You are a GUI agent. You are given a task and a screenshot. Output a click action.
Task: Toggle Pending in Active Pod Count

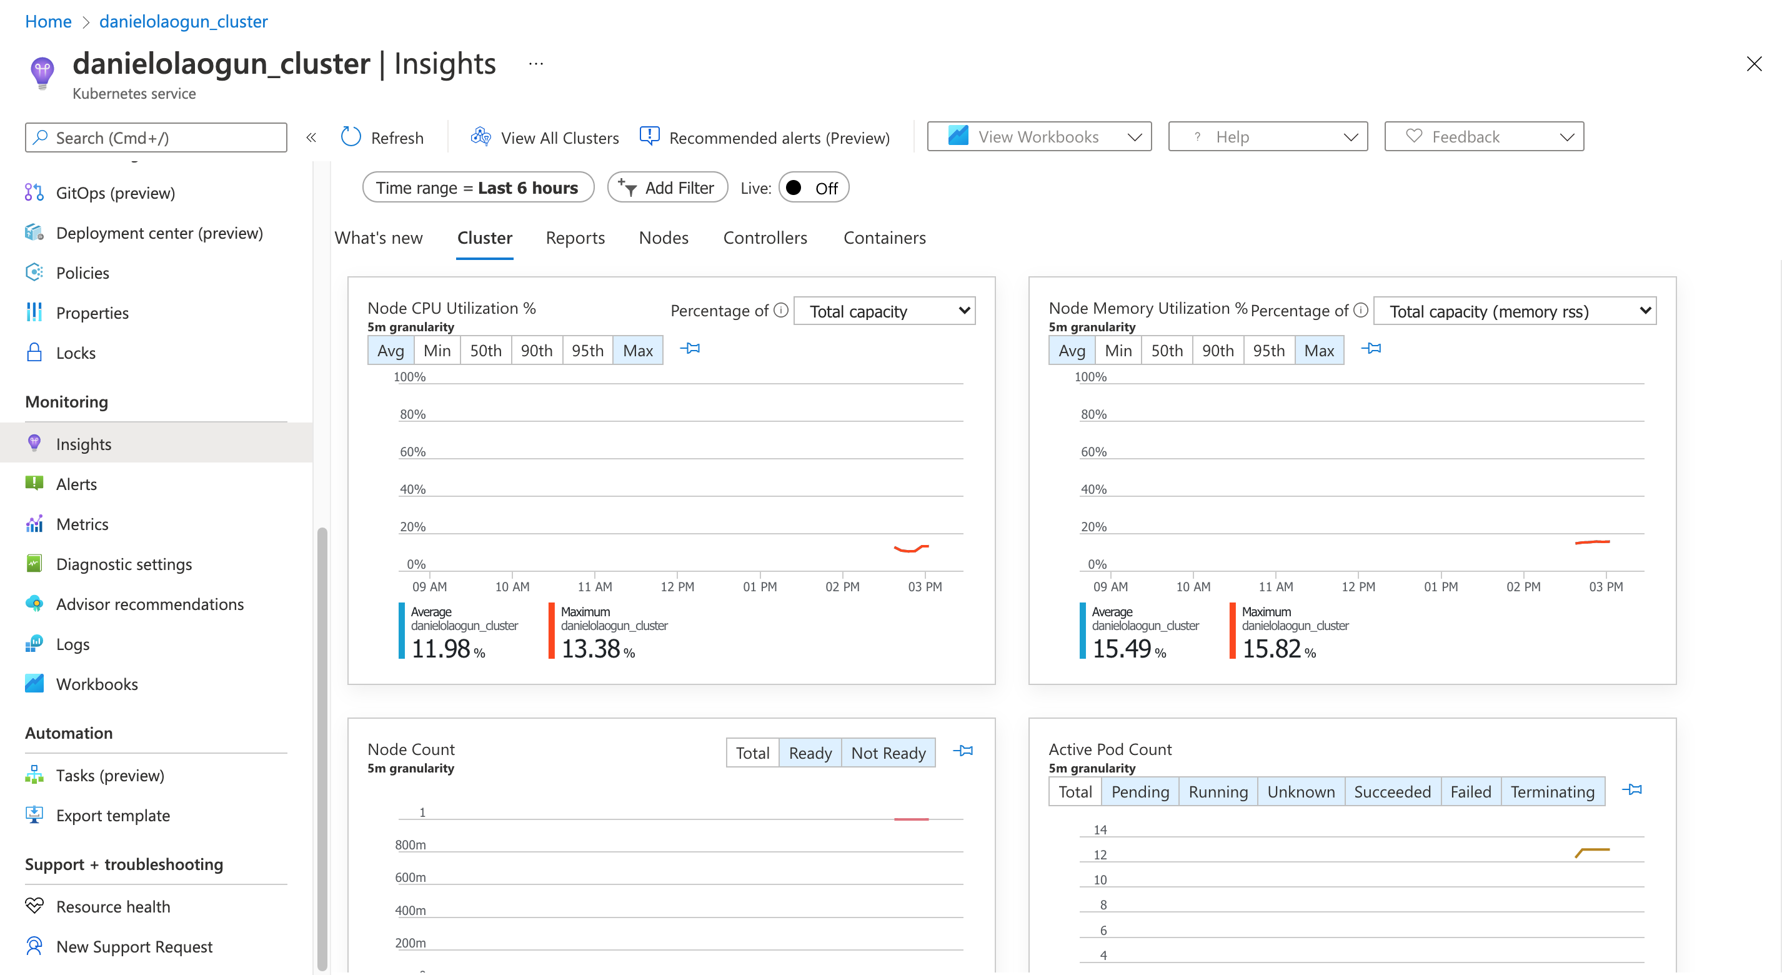coord(1140,792)
